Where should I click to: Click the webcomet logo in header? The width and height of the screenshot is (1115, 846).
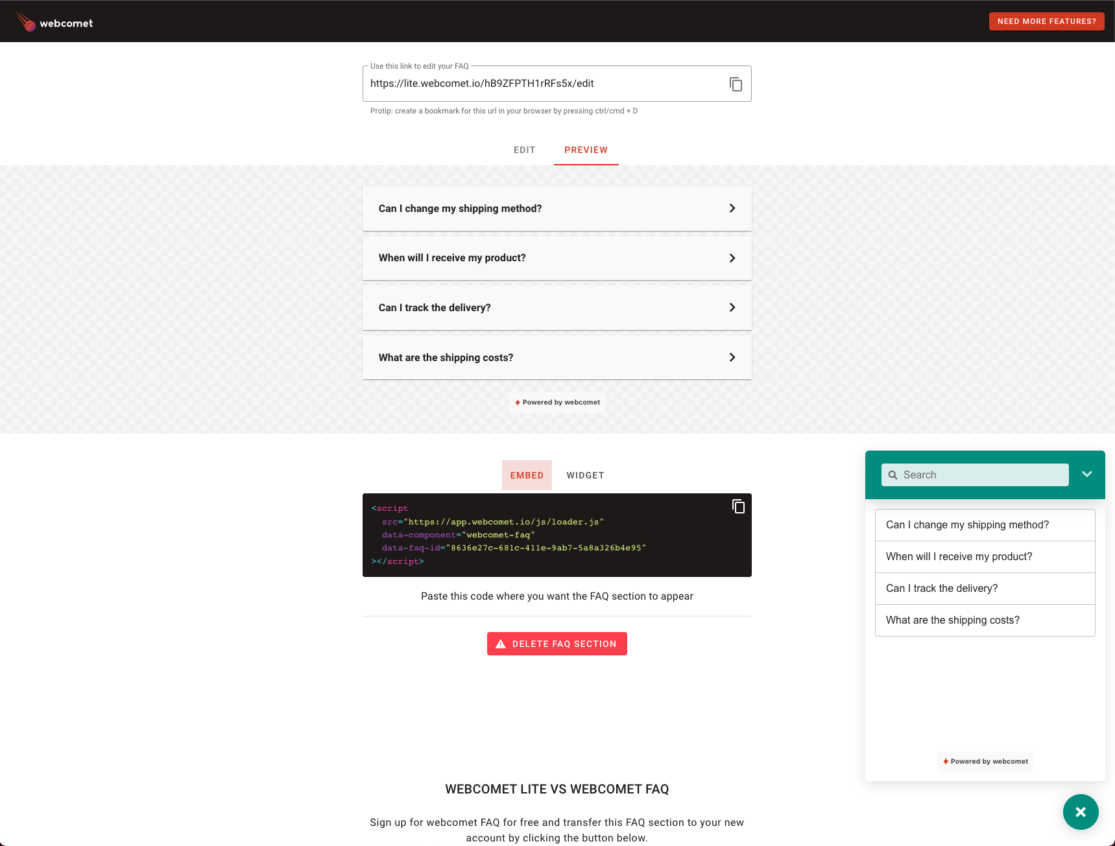pos(54,22)
